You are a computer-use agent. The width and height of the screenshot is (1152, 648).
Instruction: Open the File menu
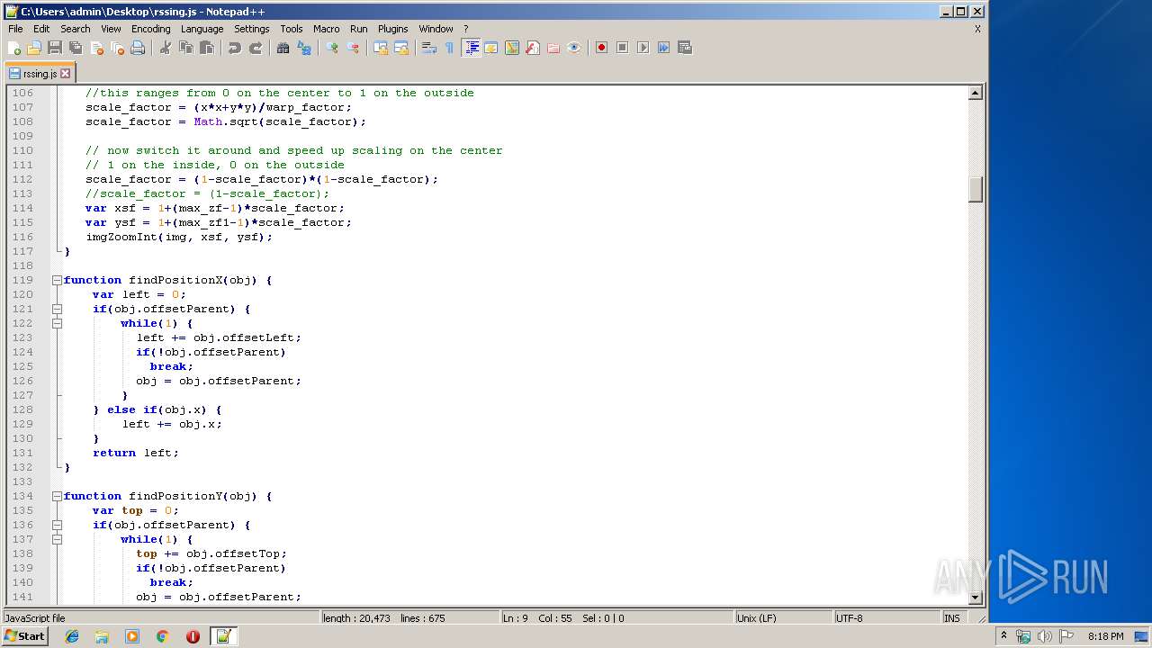[x=15, y=29]
